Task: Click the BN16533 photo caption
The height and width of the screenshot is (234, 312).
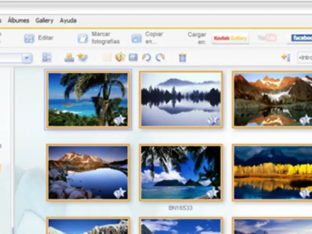Action: point(181,208)
